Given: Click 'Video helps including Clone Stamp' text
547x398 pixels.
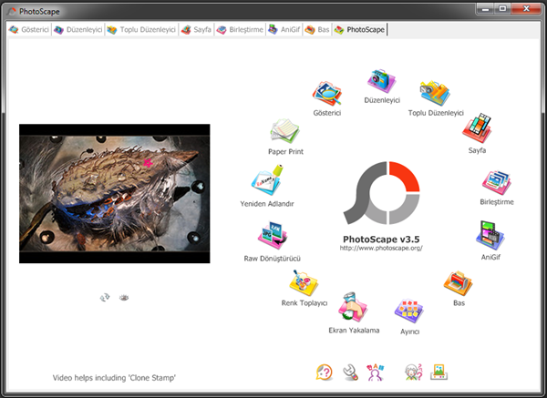Looking at the screenshot, I should (x=114, y=377).
